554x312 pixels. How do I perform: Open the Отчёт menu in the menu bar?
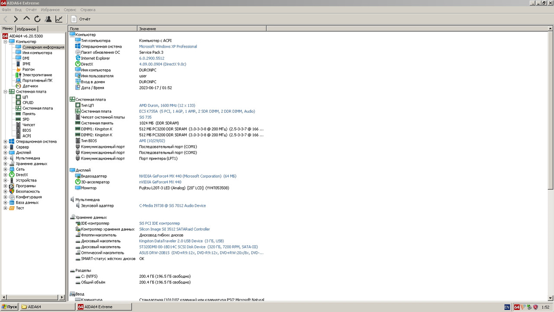(31, 10)
